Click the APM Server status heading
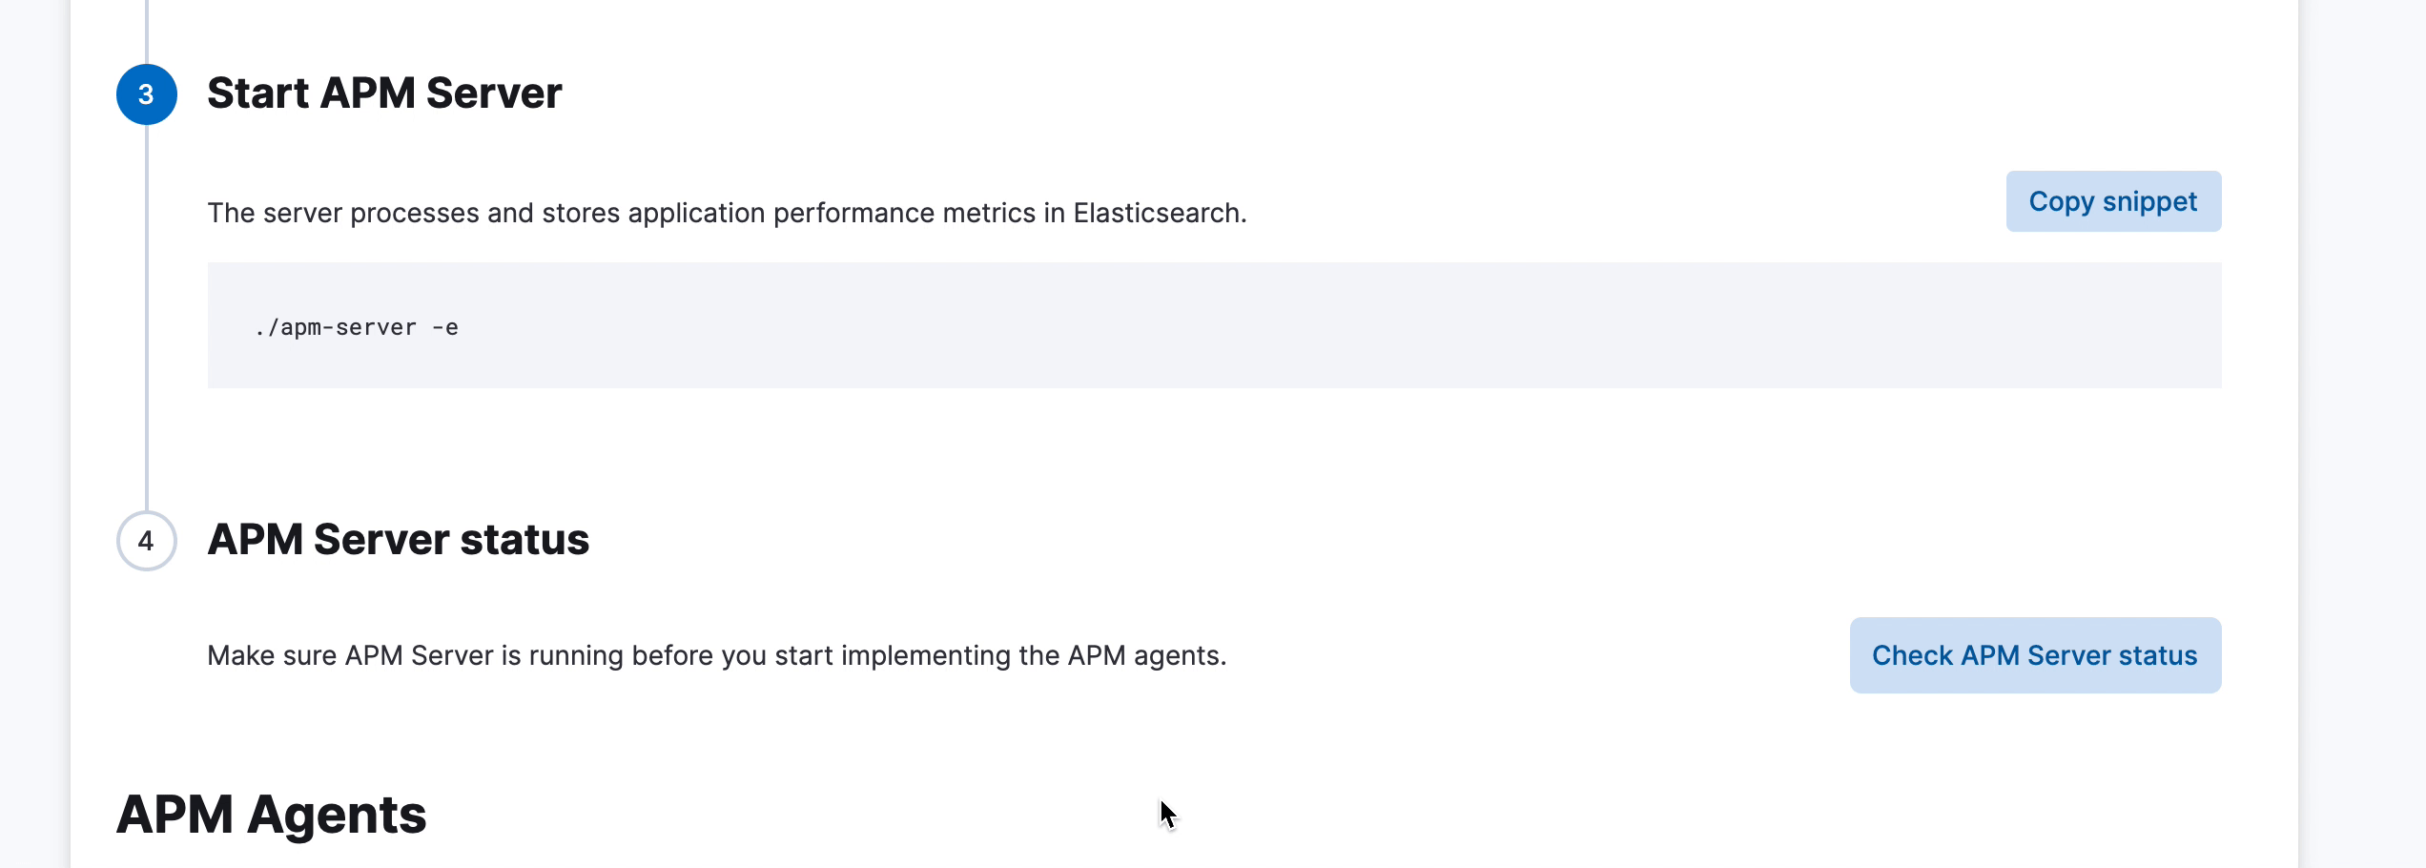Screen dimensions: 2426x868 point(399,540)
